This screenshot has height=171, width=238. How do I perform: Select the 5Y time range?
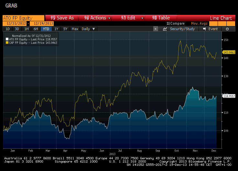65,29
